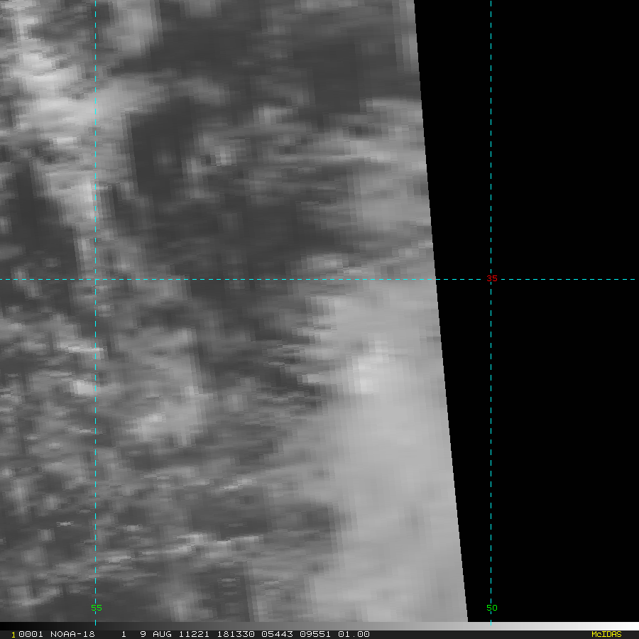Screen dimensions: 639x639
Task: Click the yellow "McIDAS" label
Action: tap(606, 634)
